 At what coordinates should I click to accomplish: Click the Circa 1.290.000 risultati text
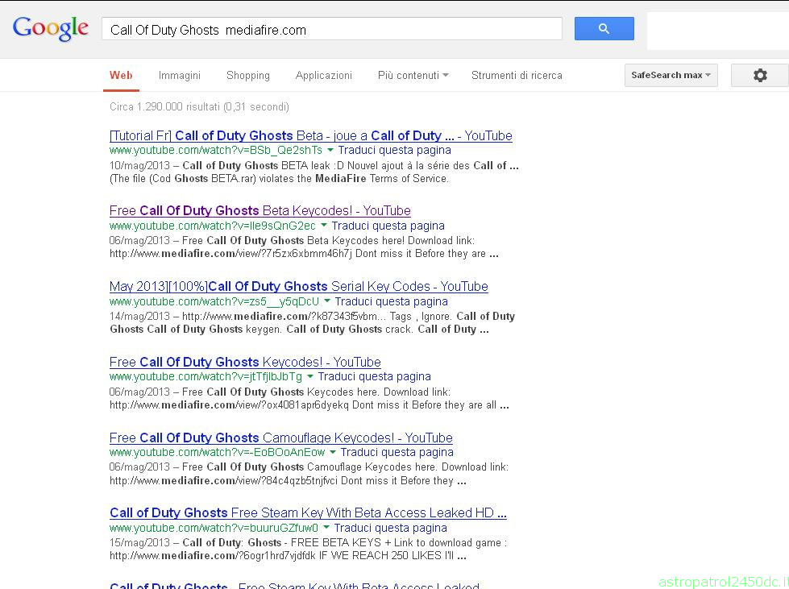point(199,106)
